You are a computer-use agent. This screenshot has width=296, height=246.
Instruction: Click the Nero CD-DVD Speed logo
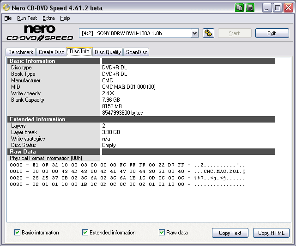(x=40, y=33)
